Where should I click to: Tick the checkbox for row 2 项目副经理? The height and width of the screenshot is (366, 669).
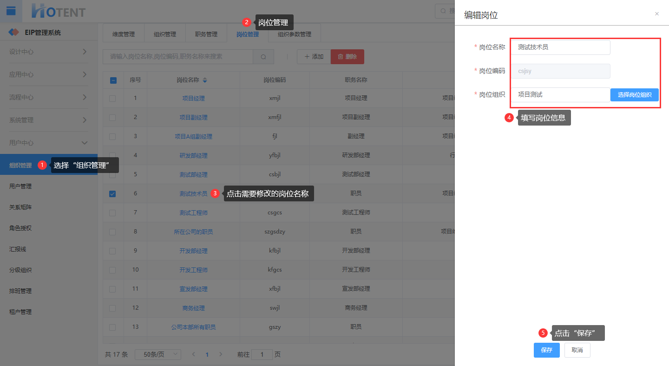(x=112, y=118)
